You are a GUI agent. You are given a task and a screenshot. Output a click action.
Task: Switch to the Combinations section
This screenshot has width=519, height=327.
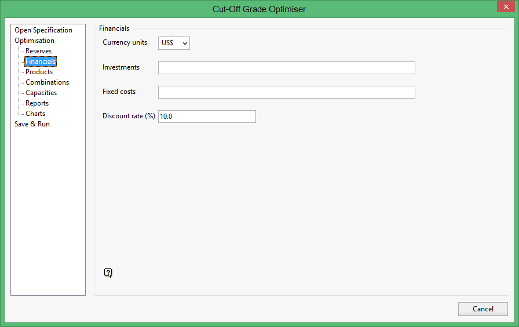[x=47, y=82]
